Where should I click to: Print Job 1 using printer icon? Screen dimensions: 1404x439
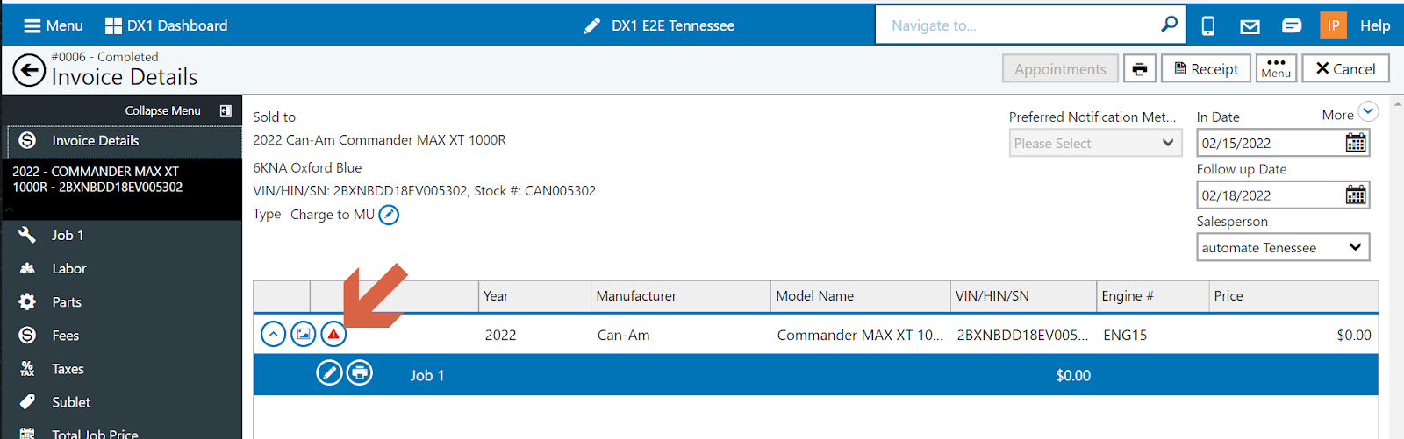360,373
